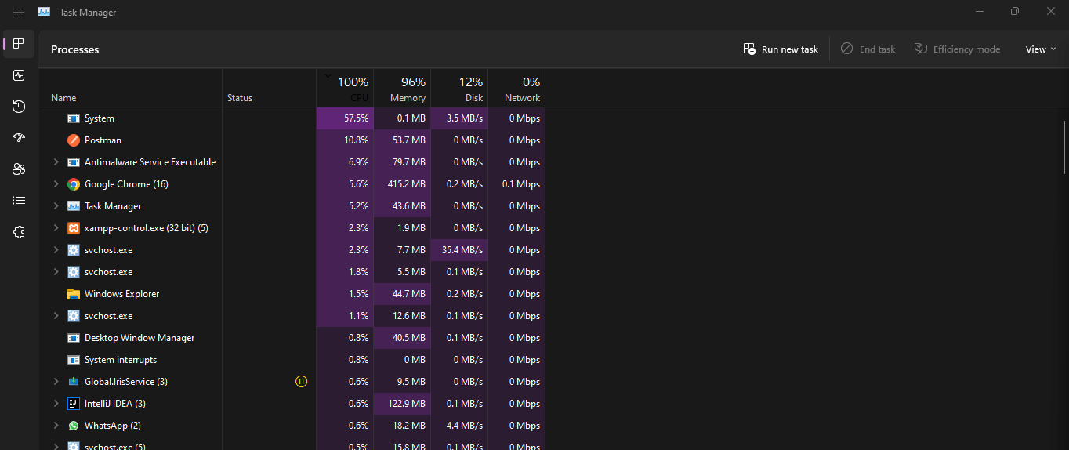Select the Processes sidebar icon
The height and width of the screenshot is (450, 1069).
[x=19, y=44]
